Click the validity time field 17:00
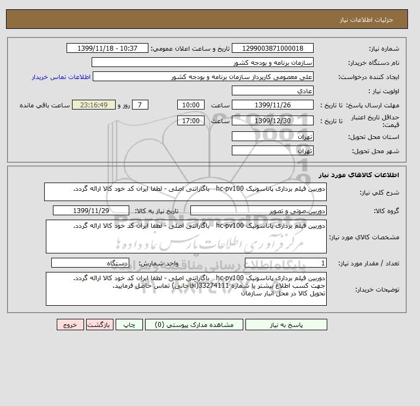The image size is (420, 406). click(191, 120)
